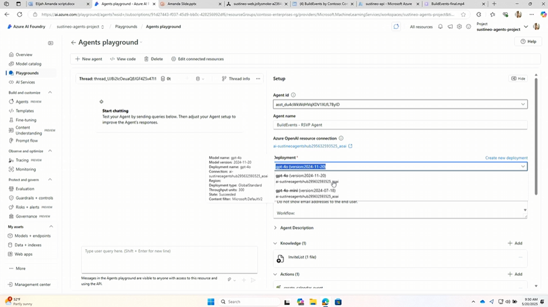Open Windows Start menu
The height and width of the screenshot is (307, 548).
[211, 302]
